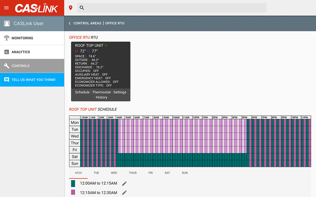Viewport: 316px width, 197px height.
Task: Click teal swatch for 12:00AM to 12:15AM
Action: point(73,183)
